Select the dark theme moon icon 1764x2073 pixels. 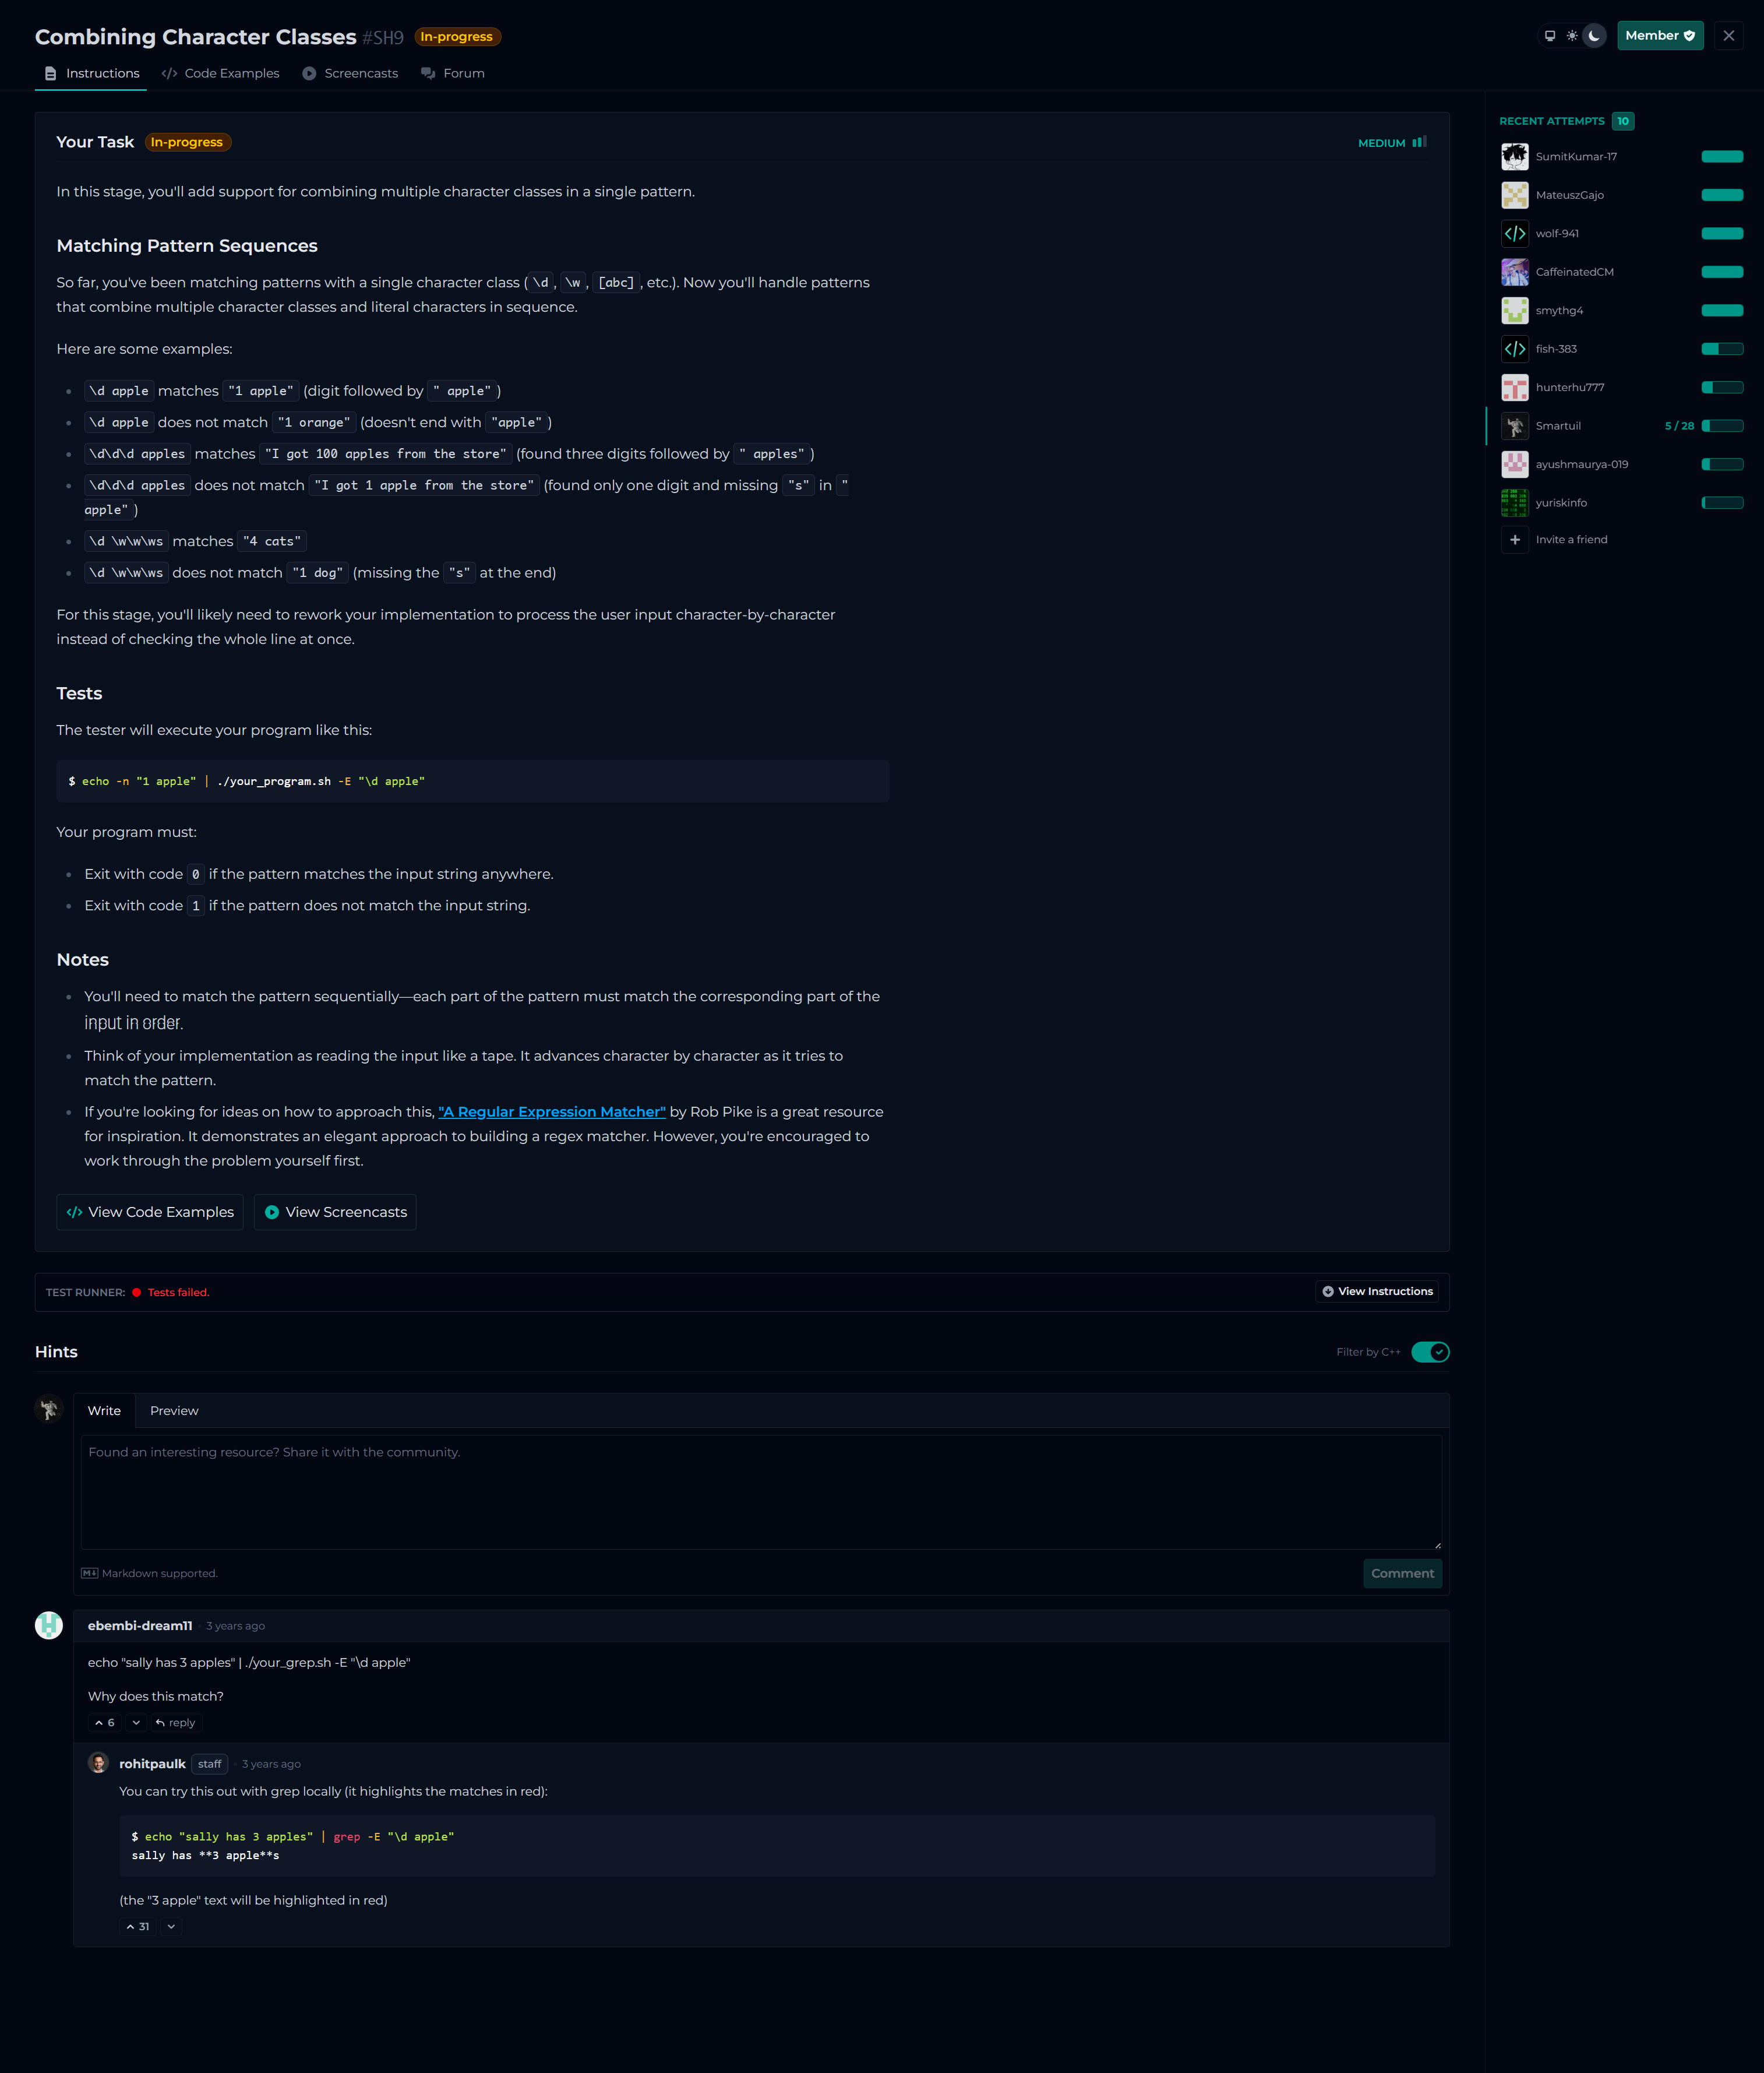[1594, 36]
